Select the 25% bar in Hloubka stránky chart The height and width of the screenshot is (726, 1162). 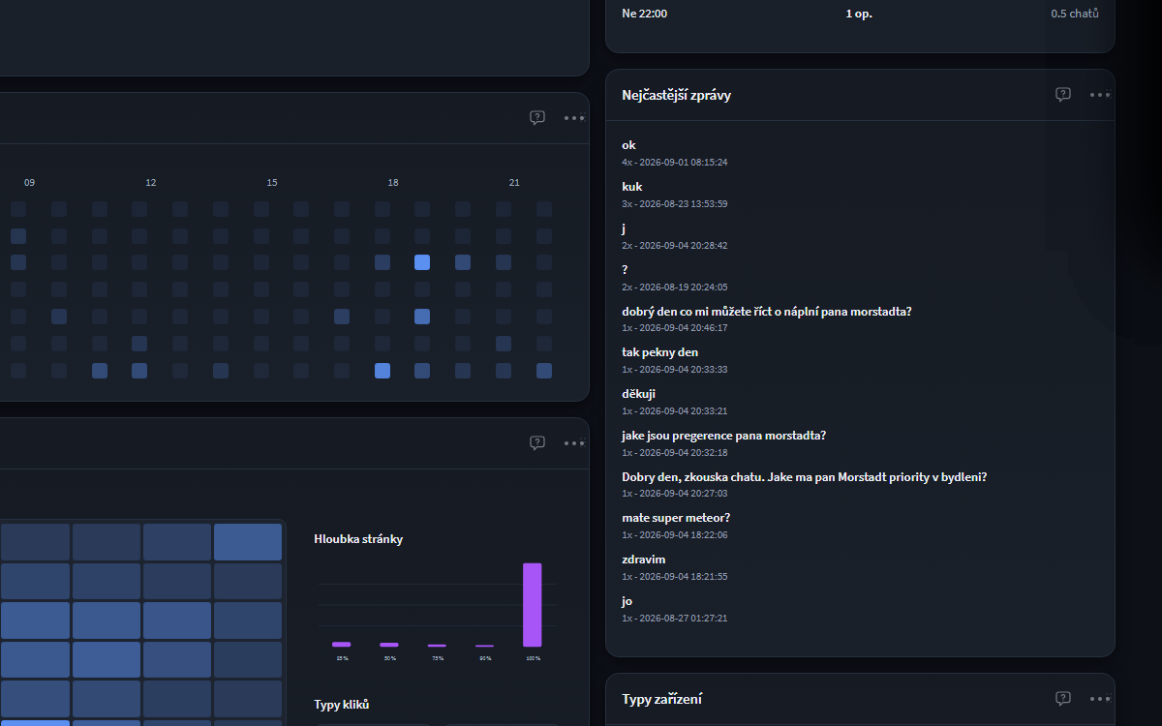pyautogui.click(x=342, y=644)
